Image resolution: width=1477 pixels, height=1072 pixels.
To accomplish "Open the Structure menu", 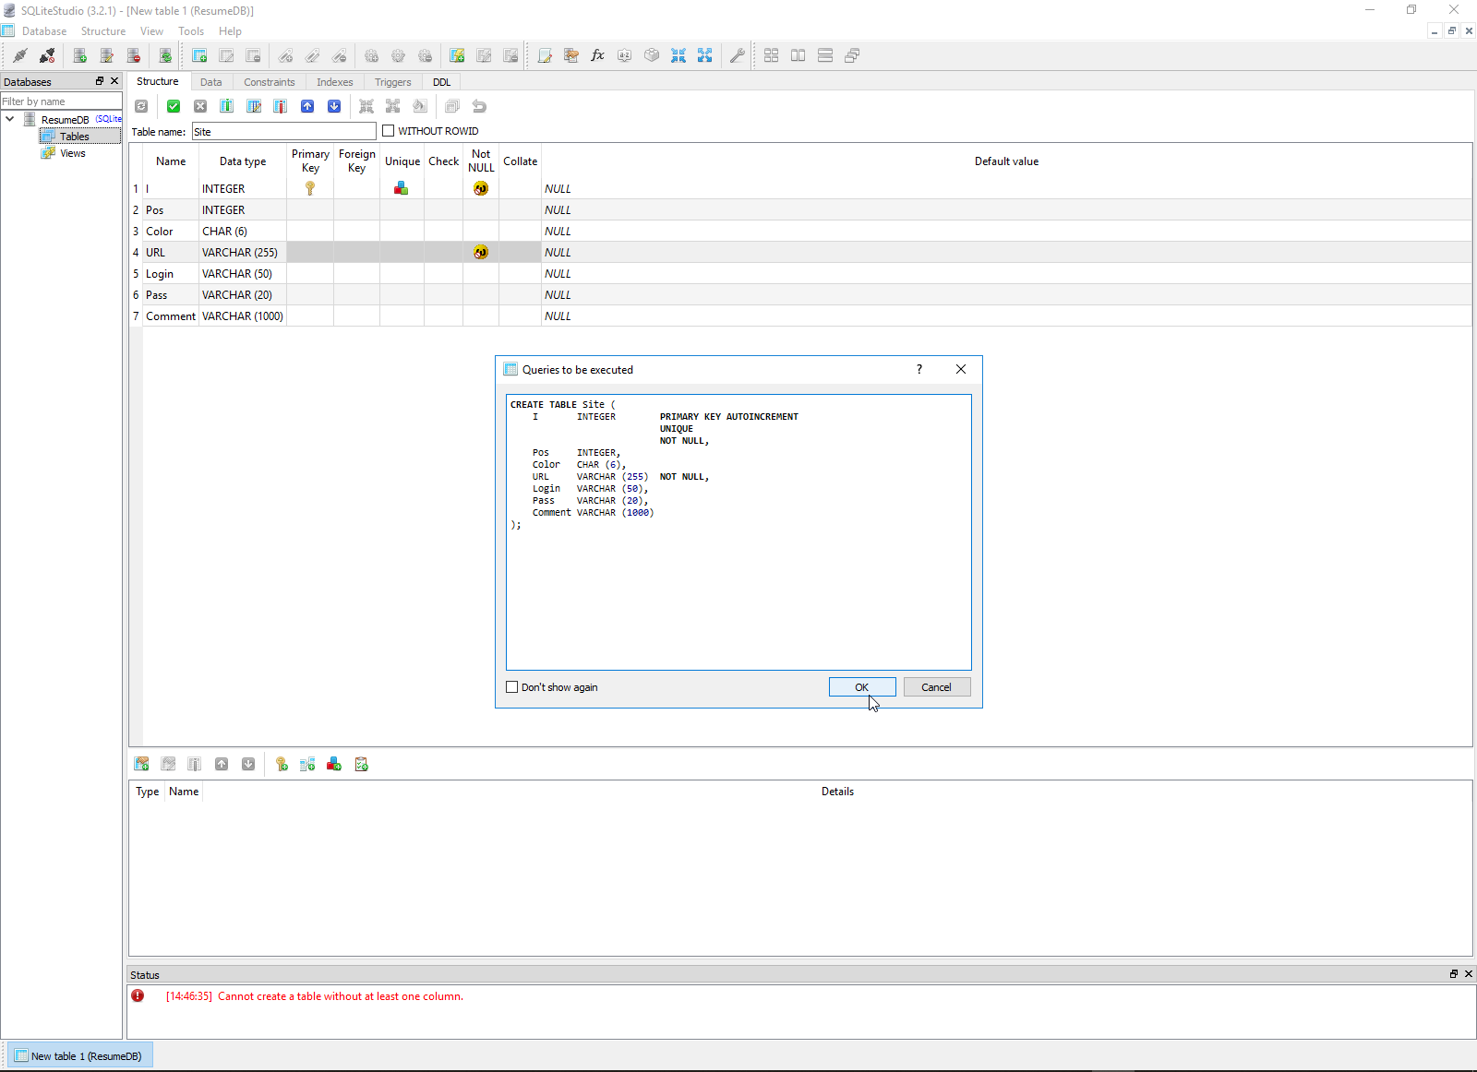I will (x=103, y=31).
